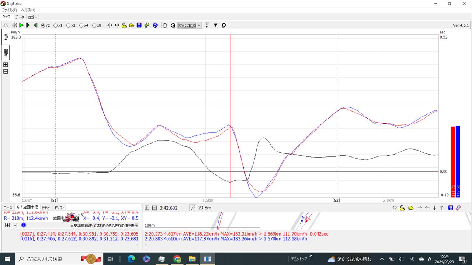Click the open folder icon in the graph toolbar
The width and height of the screenshot is (472, 265).
pos(132,25)
